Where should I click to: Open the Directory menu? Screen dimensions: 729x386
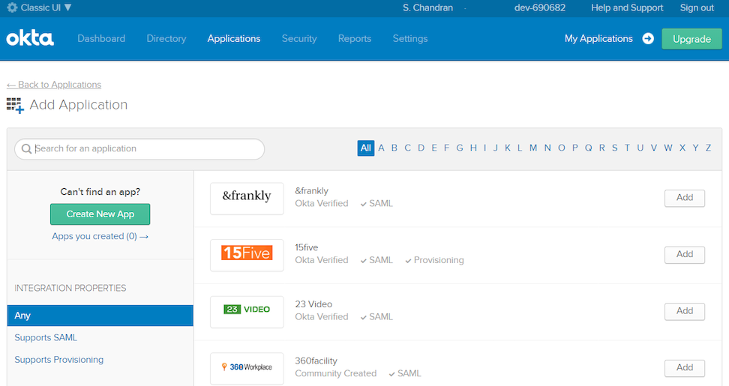coord(166,38)
